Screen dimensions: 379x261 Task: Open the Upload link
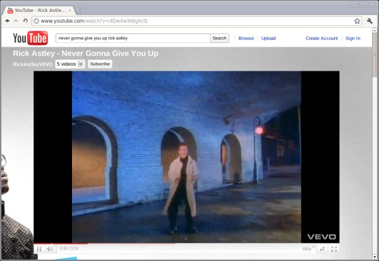tap(268, 38)
